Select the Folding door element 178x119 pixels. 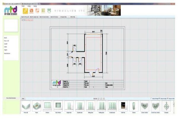click(x=101, y=106)
